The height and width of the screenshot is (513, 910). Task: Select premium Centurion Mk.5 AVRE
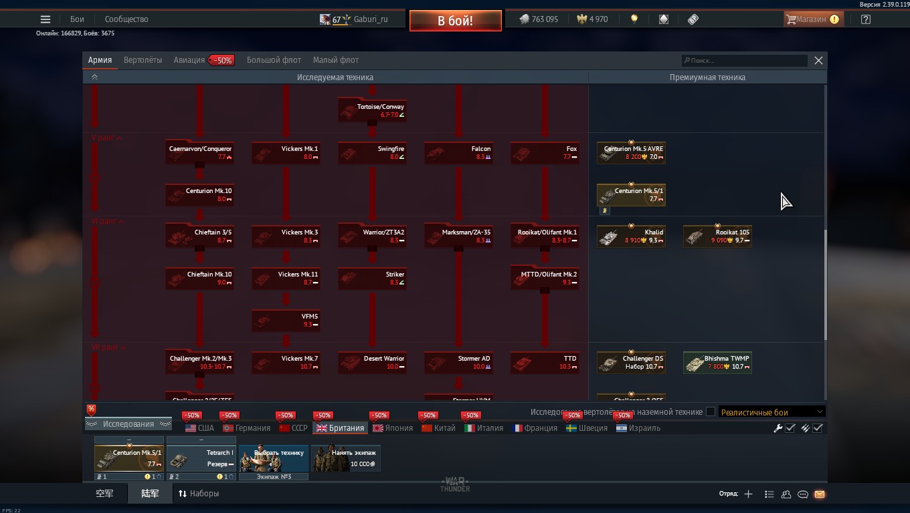(631, 152)
